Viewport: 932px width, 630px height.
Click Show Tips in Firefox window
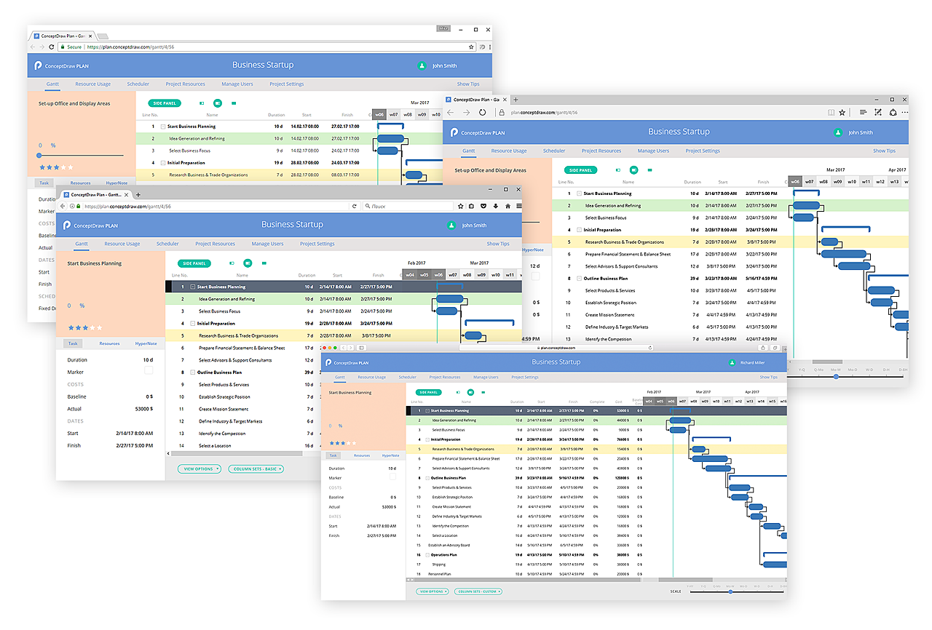click(498, 244)
